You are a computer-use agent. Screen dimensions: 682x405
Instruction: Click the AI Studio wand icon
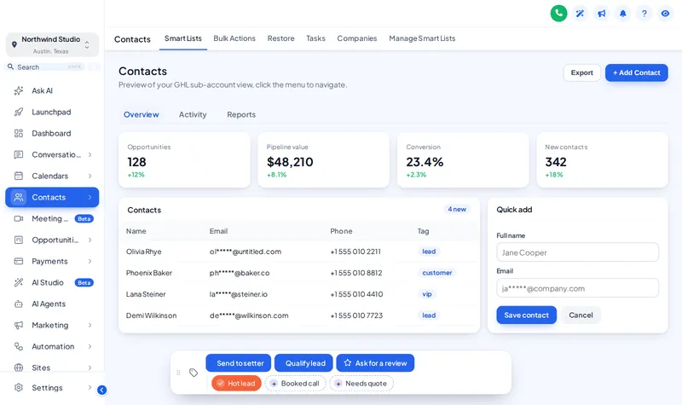point(18,282)
